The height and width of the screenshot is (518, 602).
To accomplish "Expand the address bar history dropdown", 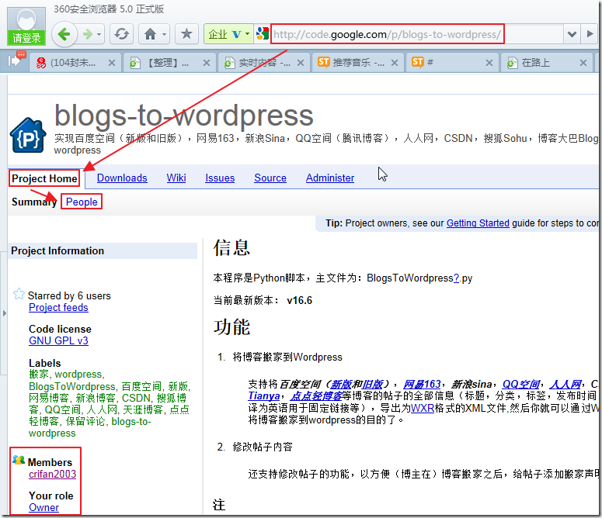I will coord(572,34).
